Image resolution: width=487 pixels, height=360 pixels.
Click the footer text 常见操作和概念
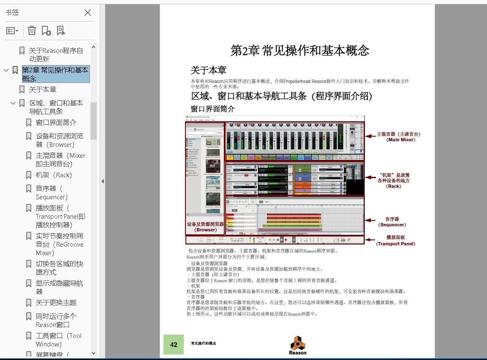[204, 343]
